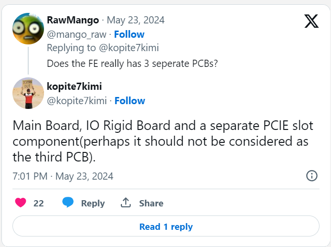Like the tweet with the heart icon
331x247 pixels.
(21, 203)
